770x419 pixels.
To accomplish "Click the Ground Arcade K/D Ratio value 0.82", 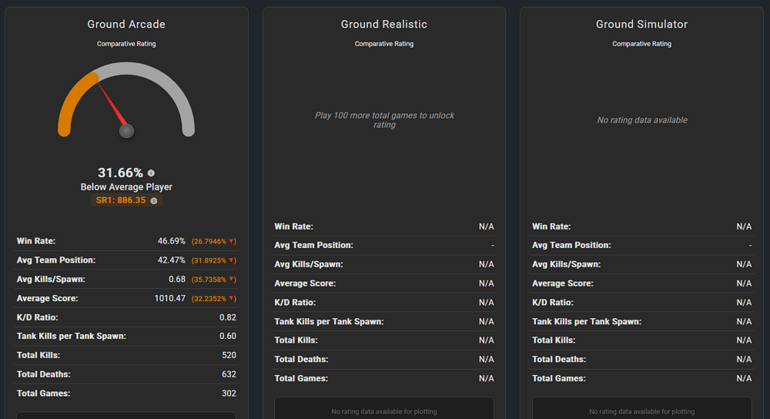I will pos(227,317).
